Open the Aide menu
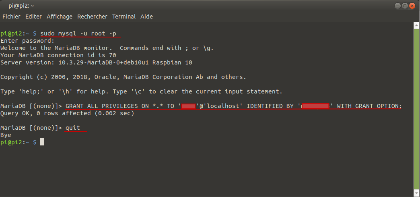The height and width of the screenshot is (197, 420). [x=146, y=17]
